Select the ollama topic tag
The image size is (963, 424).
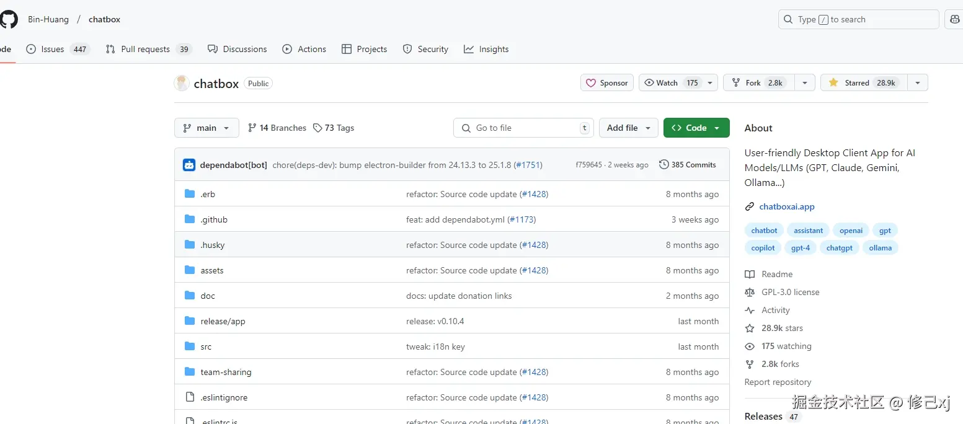tap(880, 248)
